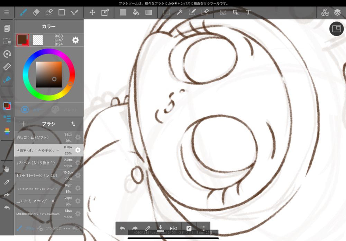The height and width of the screenshot is (241, 346).
Task: Click undo arrow in left sidebar
Action: point(7,207)
